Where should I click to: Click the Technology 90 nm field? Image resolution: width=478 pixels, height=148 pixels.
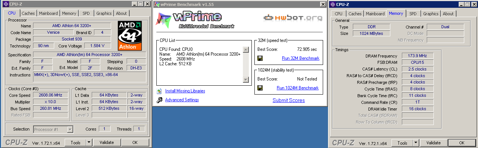pyautogui.click(x=44, y=46)
